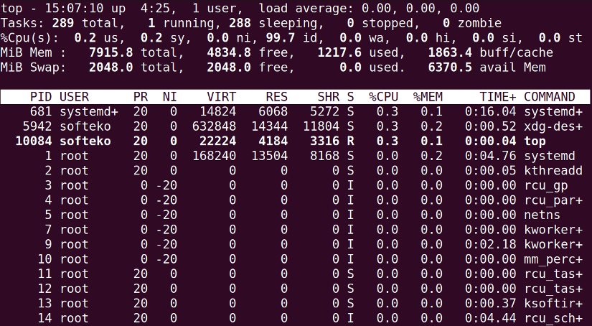Click the SHR value 11804
Image resolution: width=592 pixels, height=326 pixels.
[x=321, y=126]
